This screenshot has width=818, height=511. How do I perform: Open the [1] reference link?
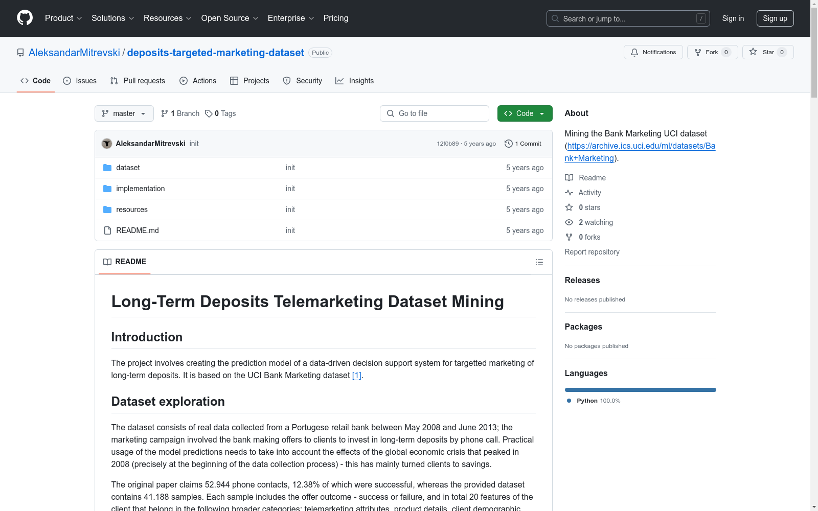(357, 376)
